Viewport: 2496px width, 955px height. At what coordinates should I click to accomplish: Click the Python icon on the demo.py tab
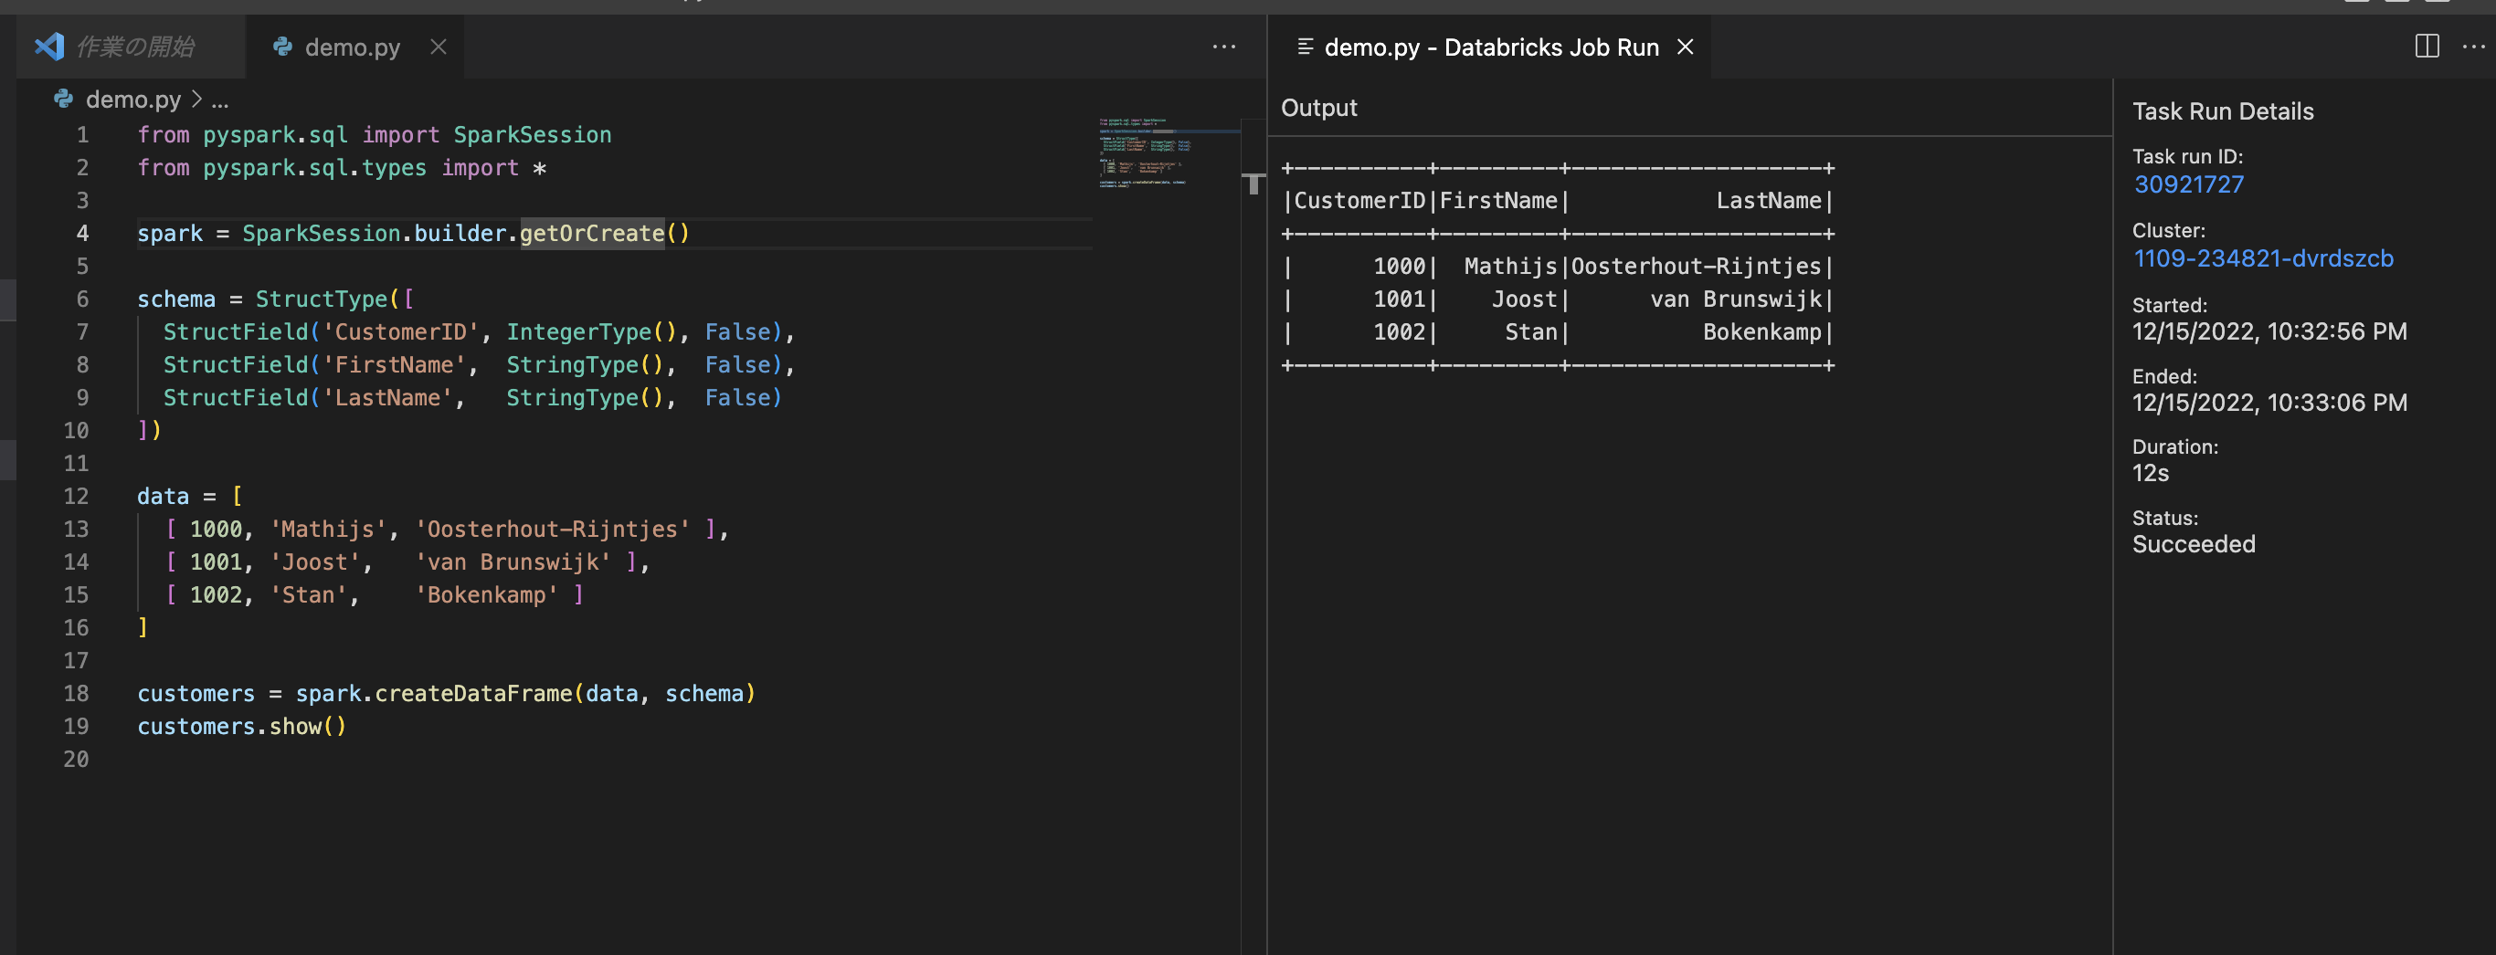[282, 47]
